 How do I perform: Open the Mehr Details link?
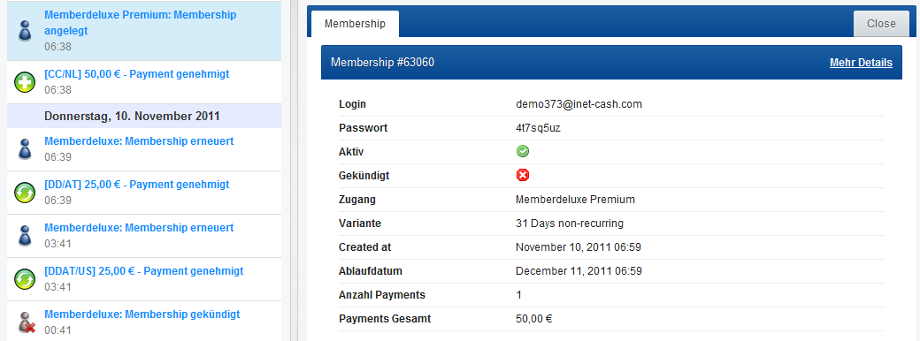click(x=861, y=63)
